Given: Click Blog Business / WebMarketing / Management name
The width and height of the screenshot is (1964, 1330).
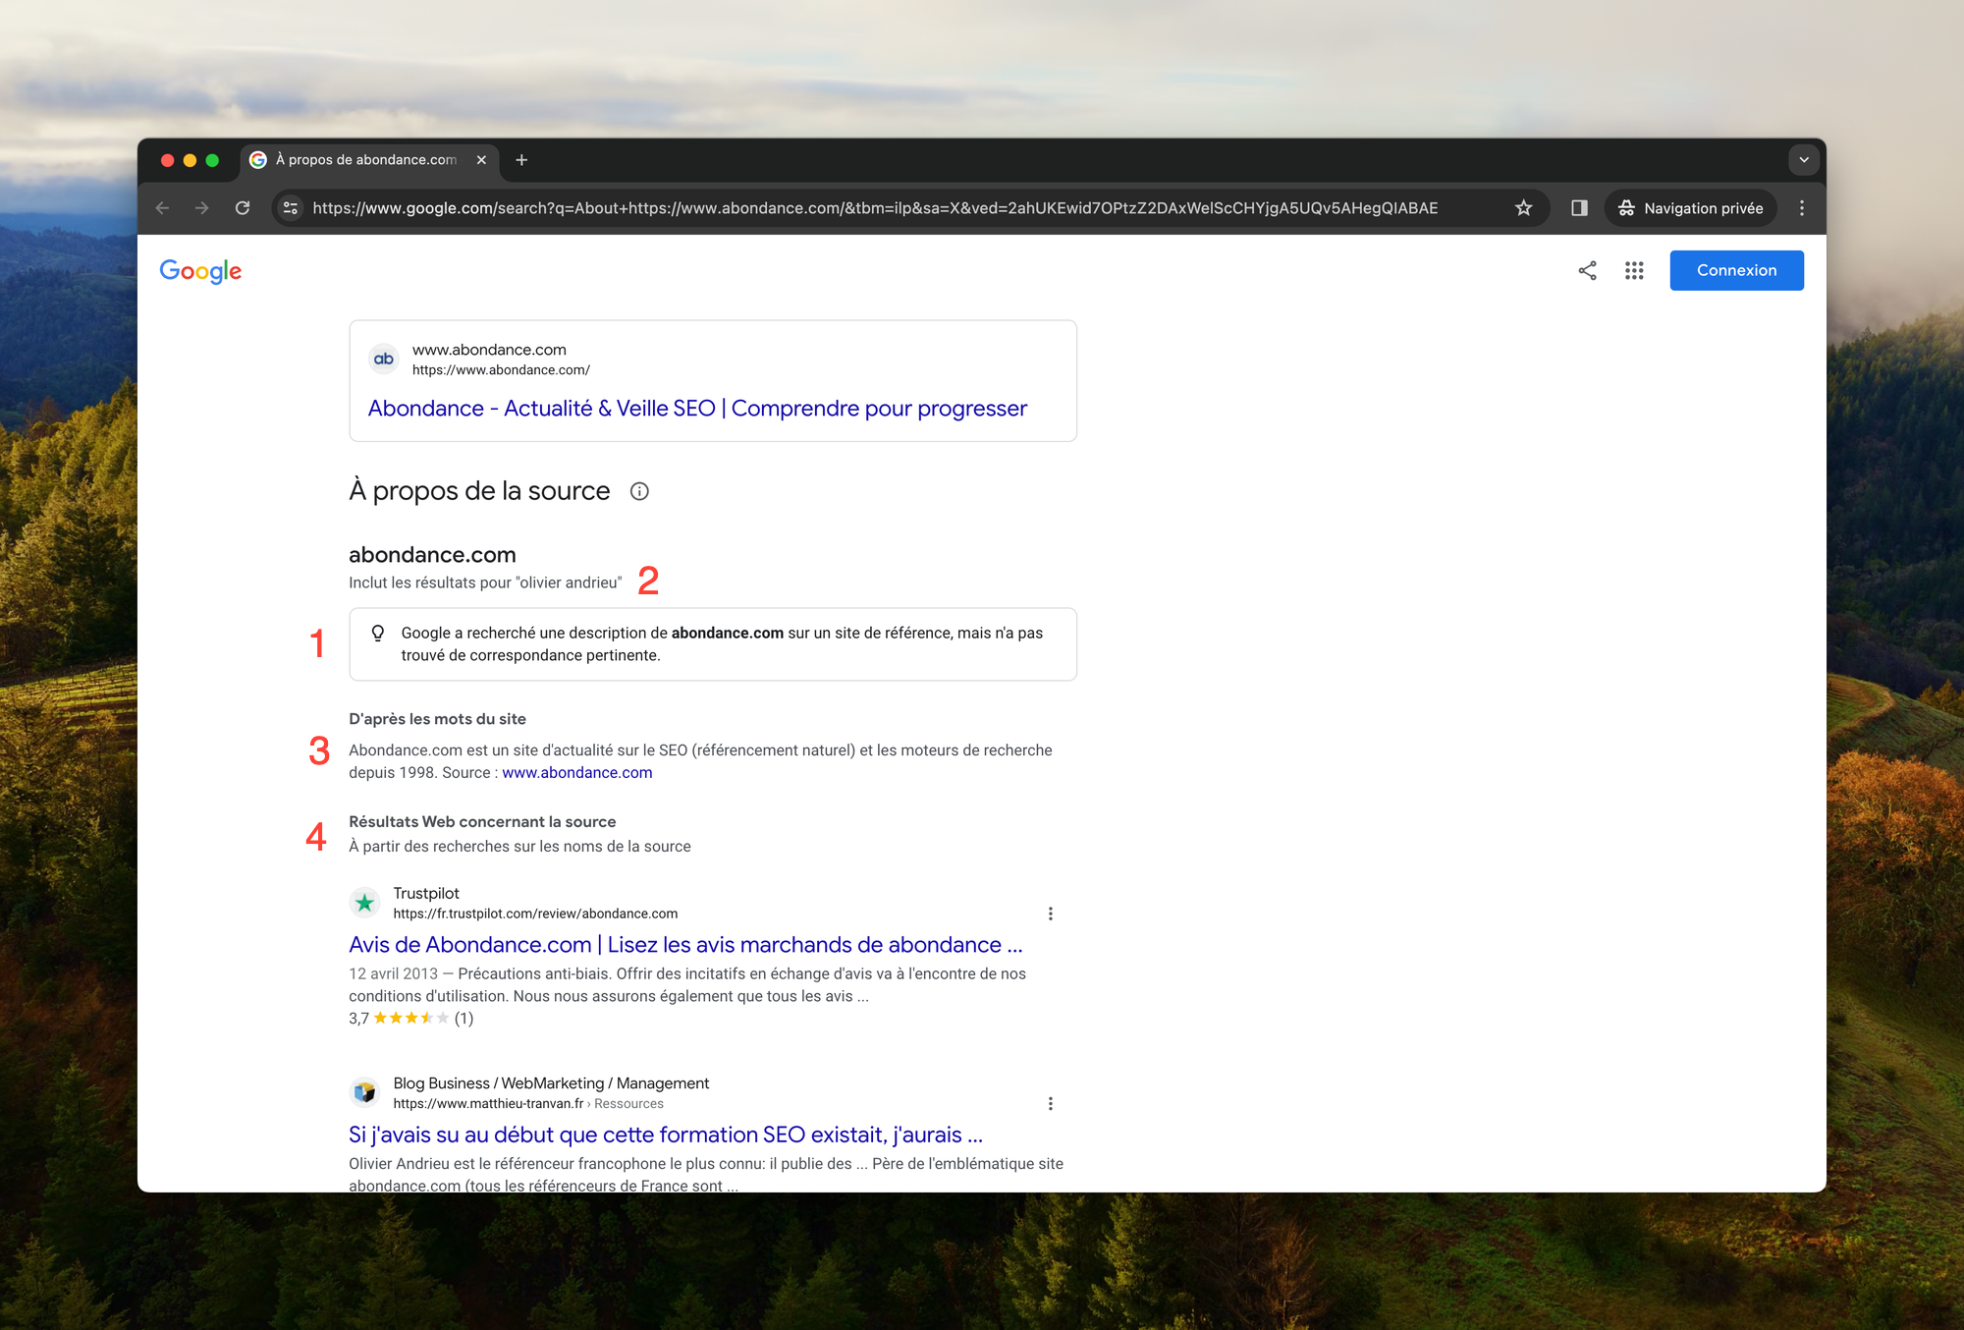Looking at the screenshot, I should (x=551, y=1083).
